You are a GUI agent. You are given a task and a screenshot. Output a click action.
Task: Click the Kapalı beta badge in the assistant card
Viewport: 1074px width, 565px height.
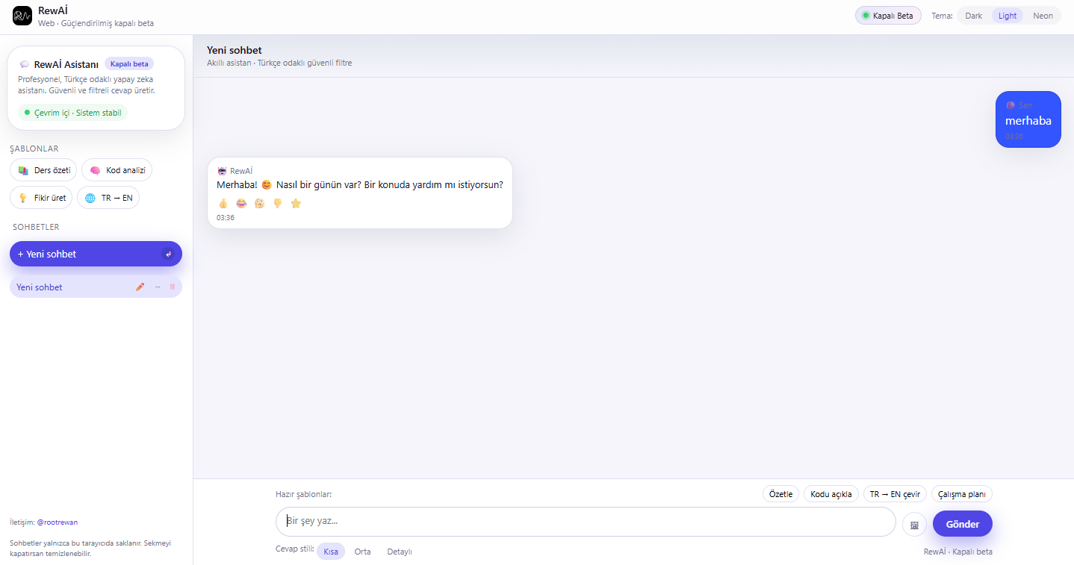pyautogui.click(x=129, y=64)
